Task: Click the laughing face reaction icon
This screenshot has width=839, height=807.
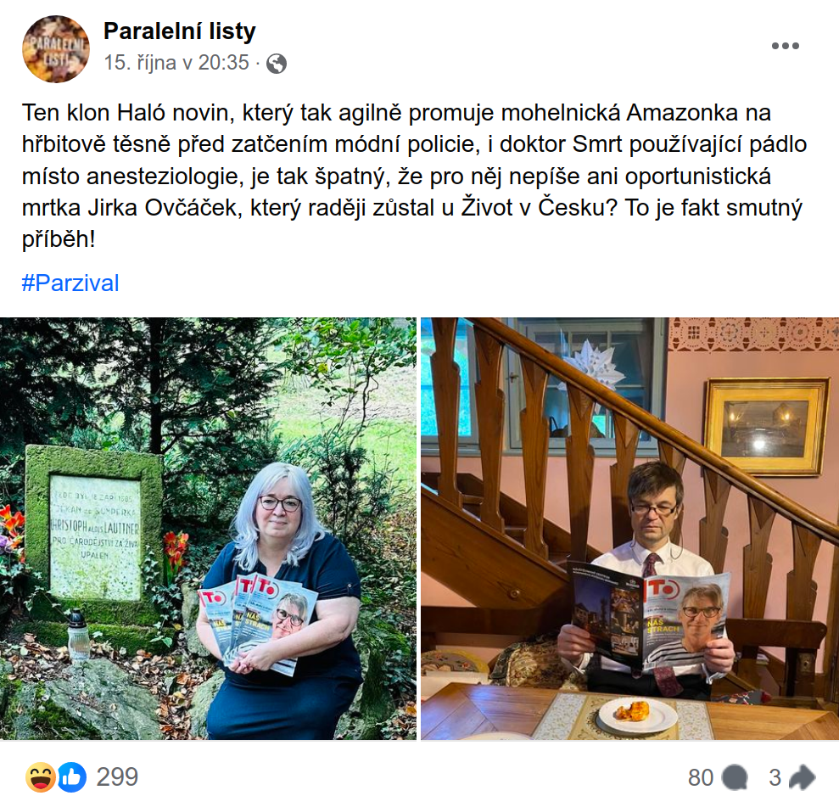Action: pos(41,777)
